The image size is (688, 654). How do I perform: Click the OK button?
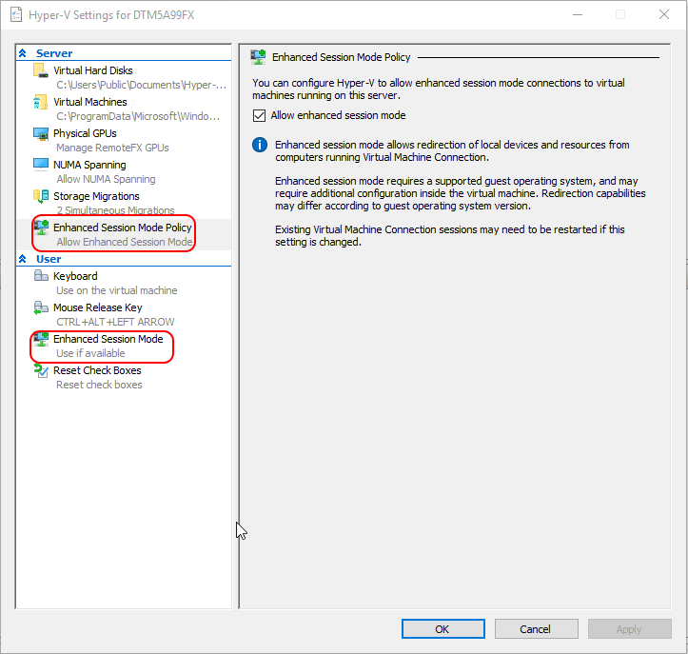[x=443, y=629]
